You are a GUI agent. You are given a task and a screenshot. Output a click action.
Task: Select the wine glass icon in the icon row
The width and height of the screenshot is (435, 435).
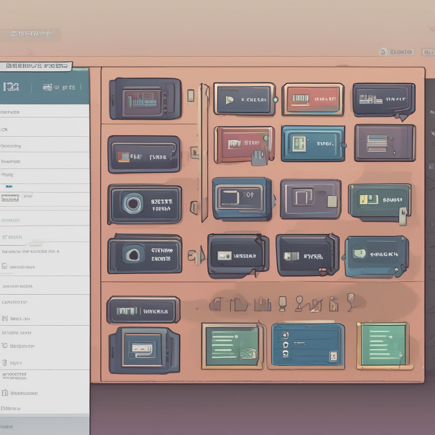[351, 302]
